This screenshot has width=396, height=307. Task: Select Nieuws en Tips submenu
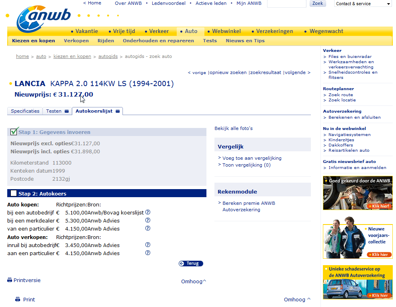click(245, 41)
